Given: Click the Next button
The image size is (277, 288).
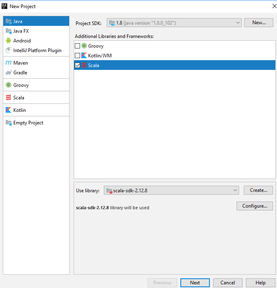Looking at the screenshot, I should click(x=195, y=283).
